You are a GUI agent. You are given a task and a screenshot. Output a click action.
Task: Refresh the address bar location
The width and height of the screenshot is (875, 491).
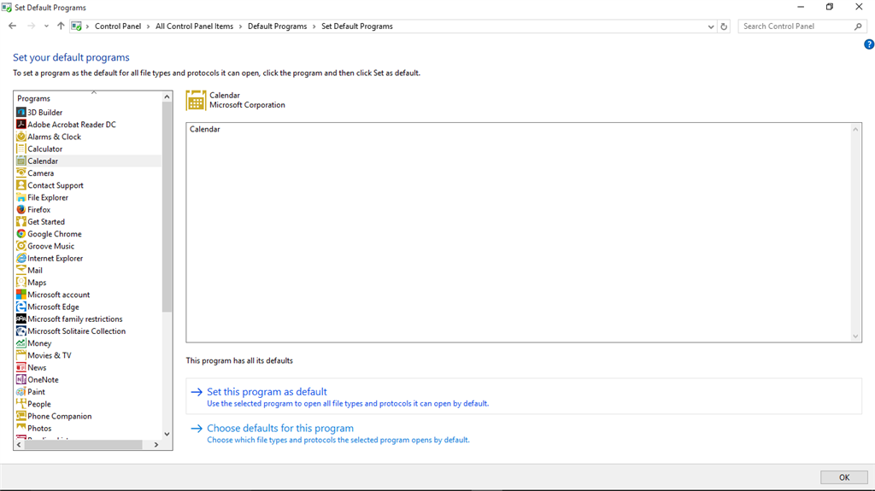click(724, 26)
